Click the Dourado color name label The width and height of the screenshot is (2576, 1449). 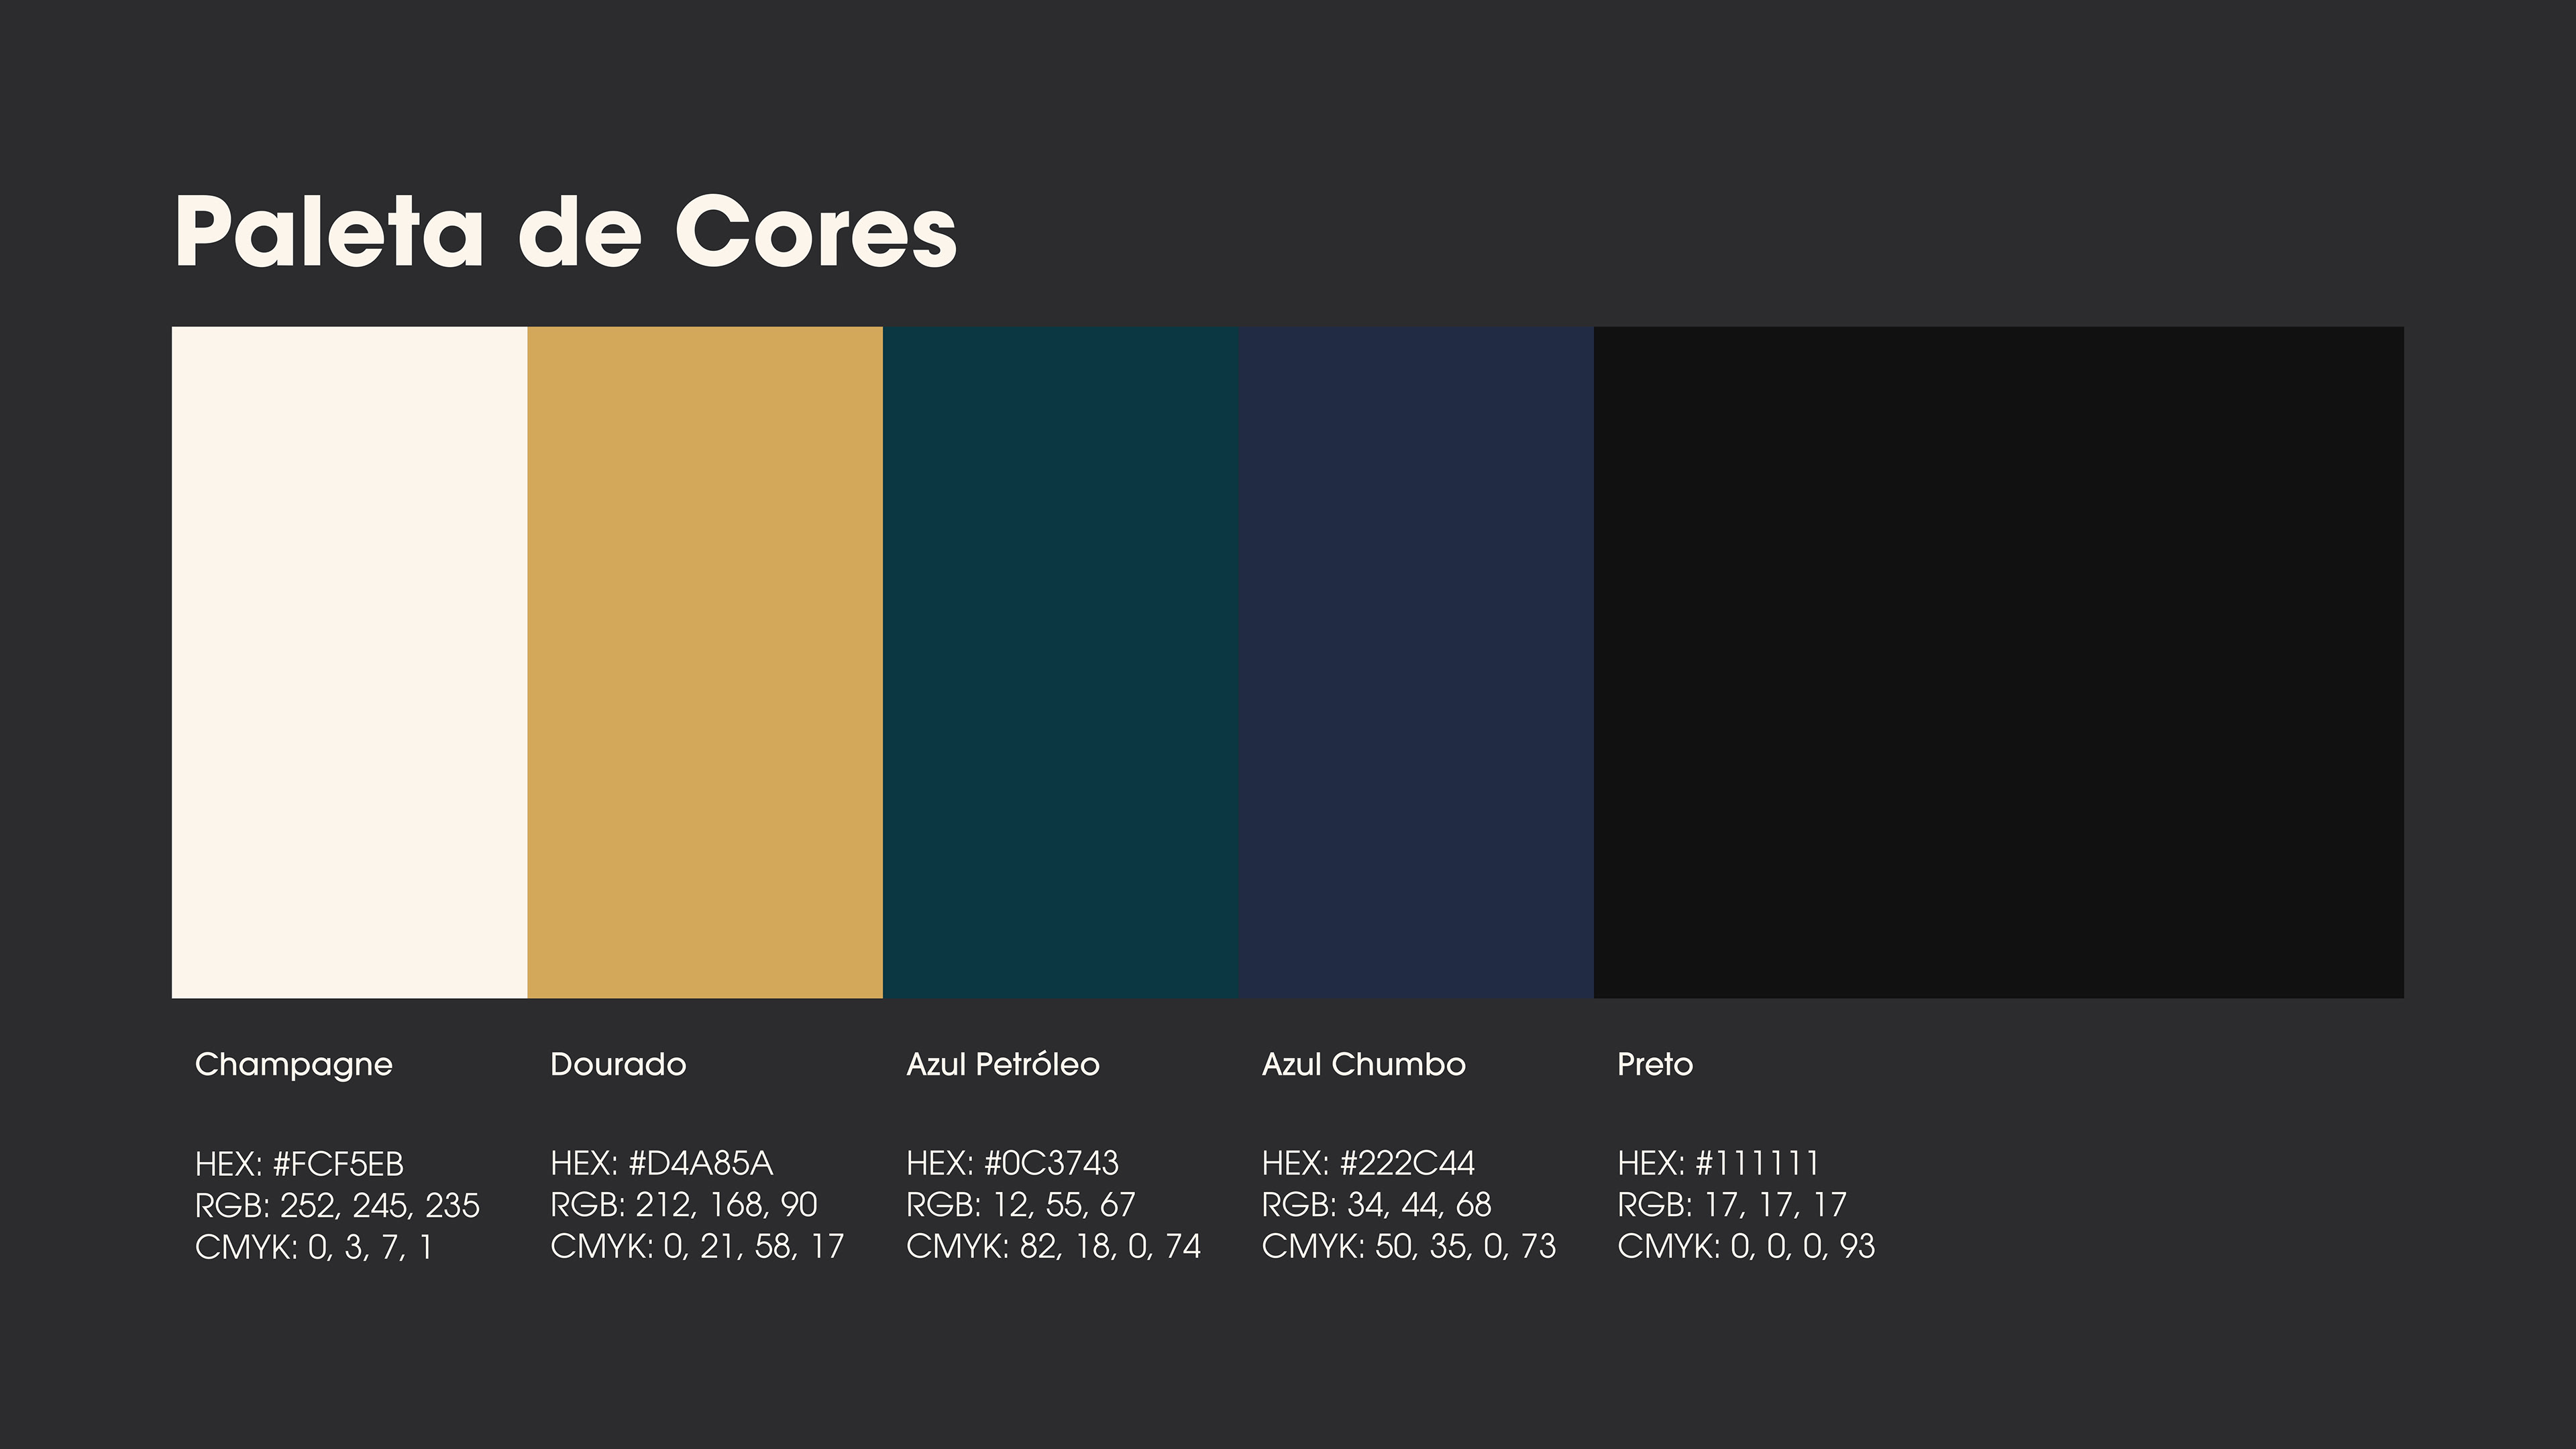click(618, 1064)
